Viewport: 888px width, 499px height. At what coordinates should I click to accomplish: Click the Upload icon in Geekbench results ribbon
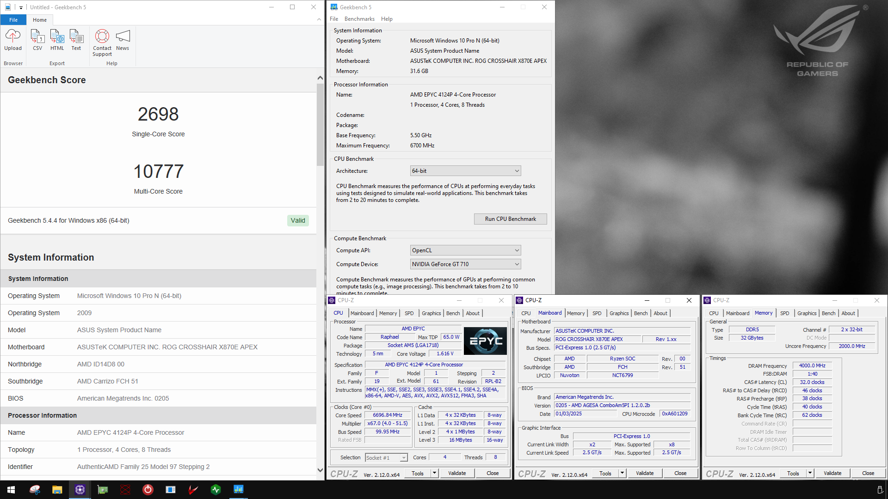(x=13, y=40)
